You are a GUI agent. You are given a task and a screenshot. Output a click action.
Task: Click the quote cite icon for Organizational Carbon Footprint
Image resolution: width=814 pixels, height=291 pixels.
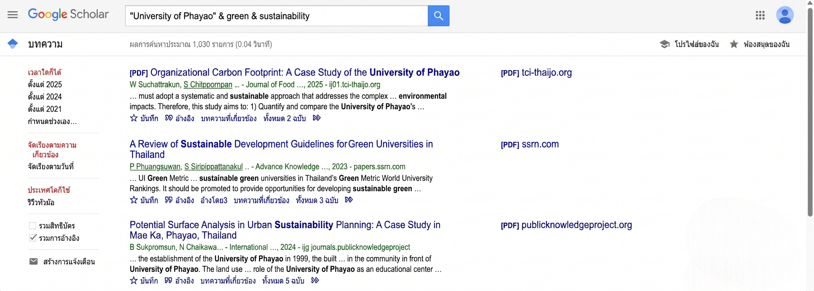169,118
